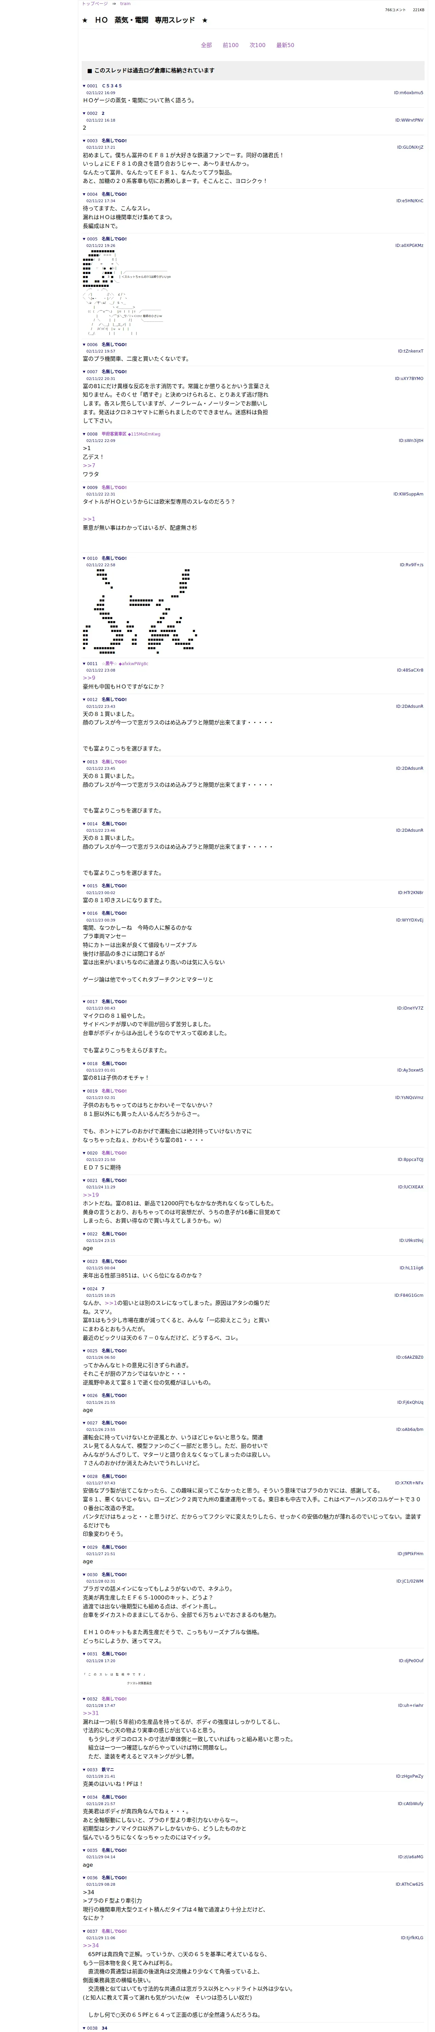Click the post number 0030

point(92,1574)
